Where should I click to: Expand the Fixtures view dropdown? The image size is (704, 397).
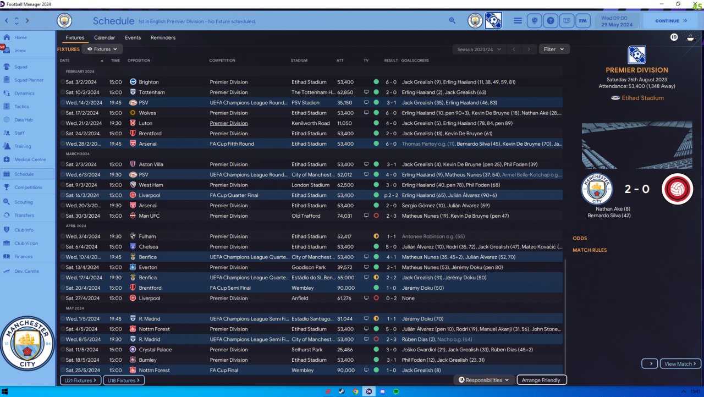coord(102,49)
